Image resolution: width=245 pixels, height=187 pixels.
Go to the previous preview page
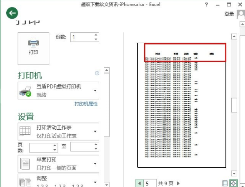(140, 183)
